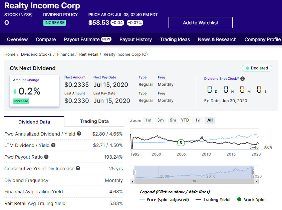The height and width of the screenshot is (210, 282).
Task: Click the Last Amount $0.2330 value
Action: coord(77,101)
